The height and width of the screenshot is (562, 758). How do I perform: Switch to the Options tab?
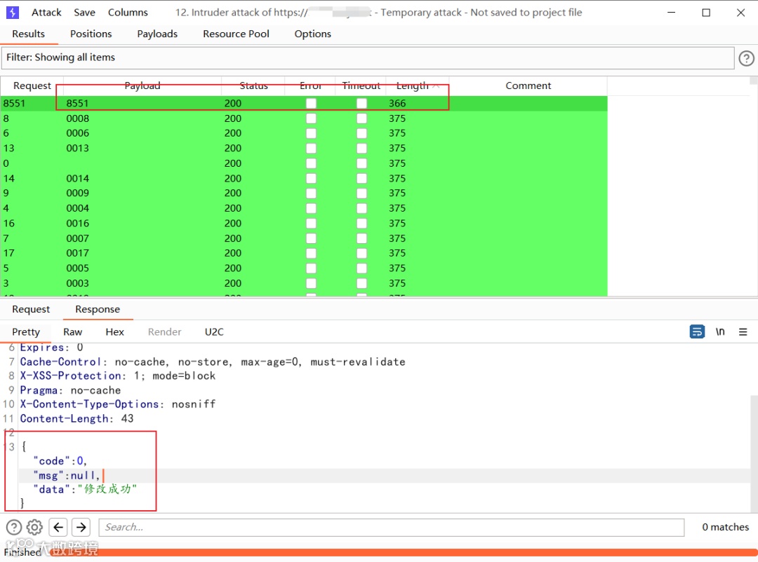(x=313, y=34)
